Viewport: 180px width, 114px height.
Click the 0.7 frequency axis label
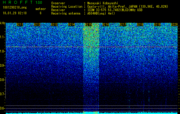coord(2,94)
